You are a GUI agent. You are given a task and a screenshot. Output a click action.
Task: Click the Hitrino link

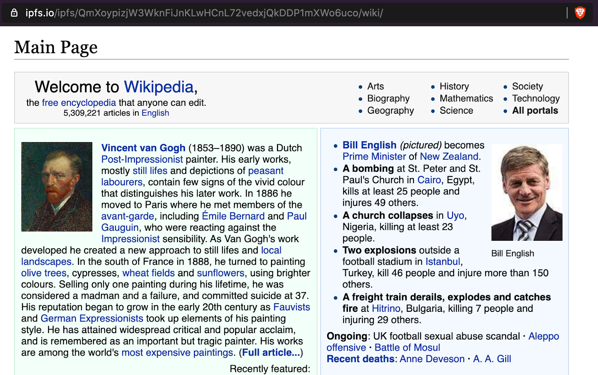pos(386,308)
